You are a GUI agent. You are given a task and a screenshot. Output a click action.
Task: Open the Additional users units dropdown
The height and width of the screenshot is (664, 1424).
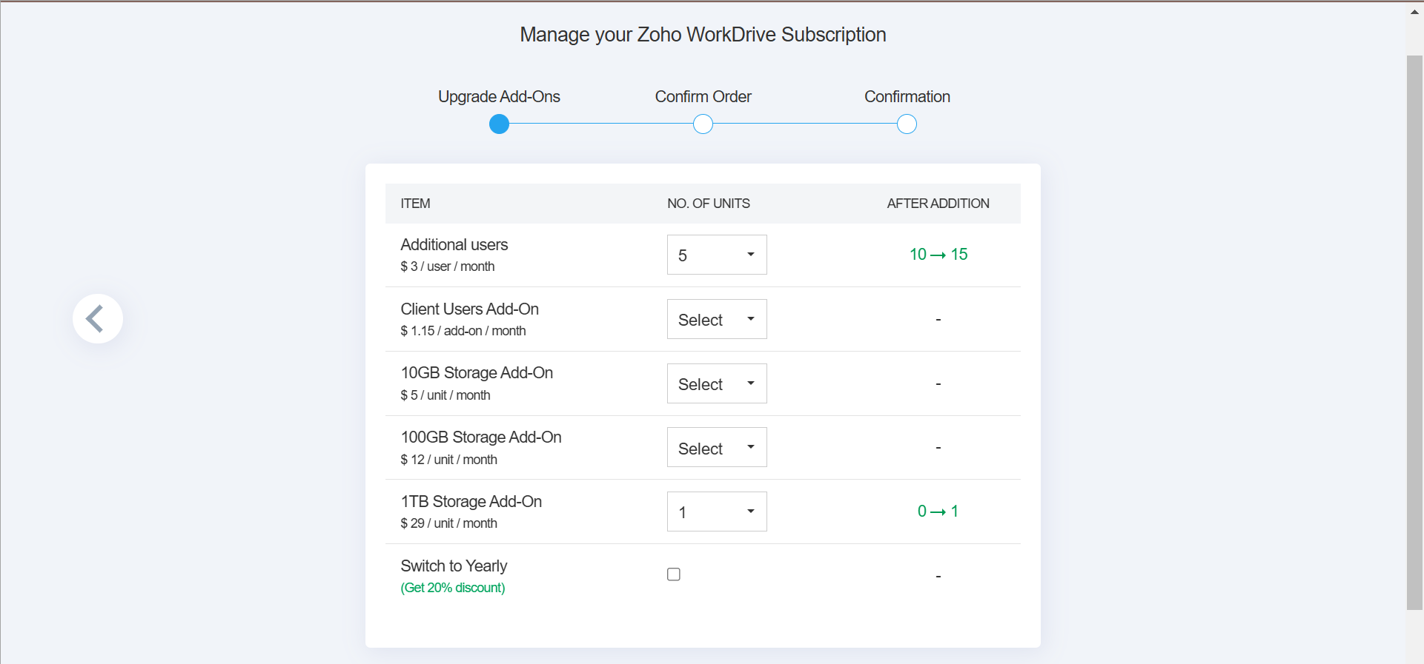pos(716,255)
